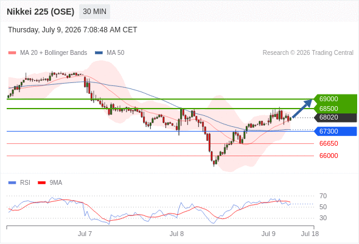Click the 30 MIN timeframe badge
This screenshot has width=359, height=244.
[94, 12]
